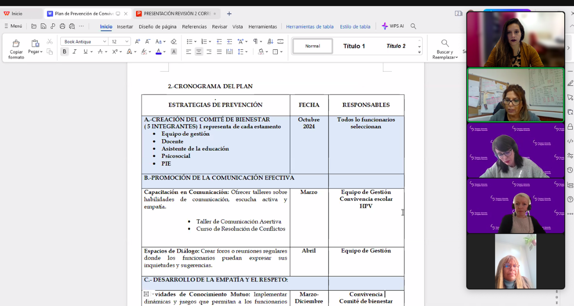Image resolution: width=574 pixels, height=306 pixels.
Task: Click the cut scissors icon
Action: pyautogui.click(x=50, y=41)
